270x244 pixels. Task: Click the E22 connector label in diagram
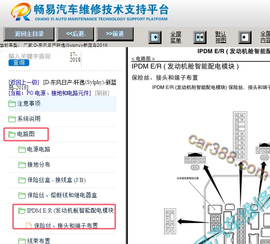[195, 167]
